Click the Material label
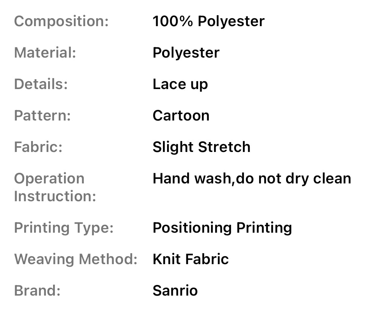 point(45,53)
